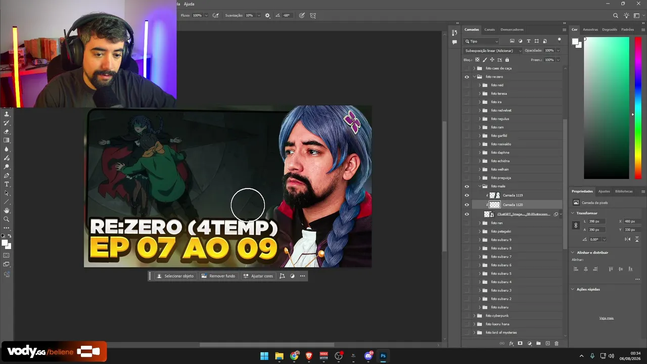
Task: Switch to the Canais tab
Action: pyautogui.click(x=489, y=29)
